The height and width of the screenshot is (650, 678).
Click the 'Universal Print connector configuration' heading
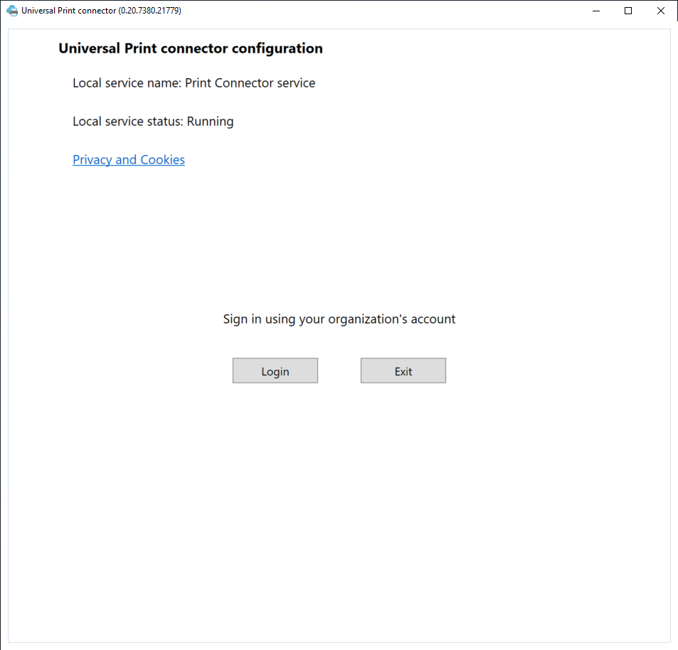(x=191, y=48)
